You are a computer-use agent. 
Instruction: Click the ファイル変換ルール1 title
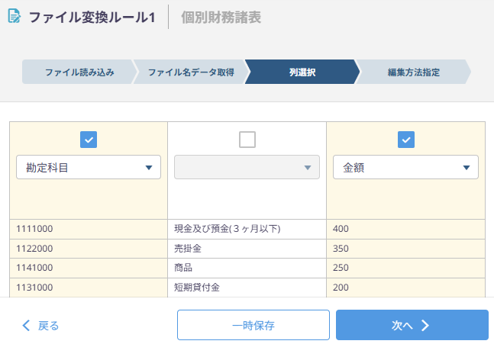coord(92,18)
